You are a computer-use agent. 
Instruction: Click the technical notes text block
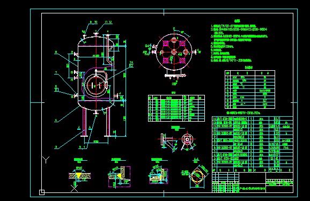coord(239,41)
